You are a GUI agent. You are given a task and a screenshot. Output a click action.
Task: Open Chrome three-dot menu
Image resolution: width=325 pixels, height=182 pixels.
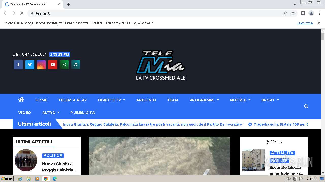[x=319, y=13]
